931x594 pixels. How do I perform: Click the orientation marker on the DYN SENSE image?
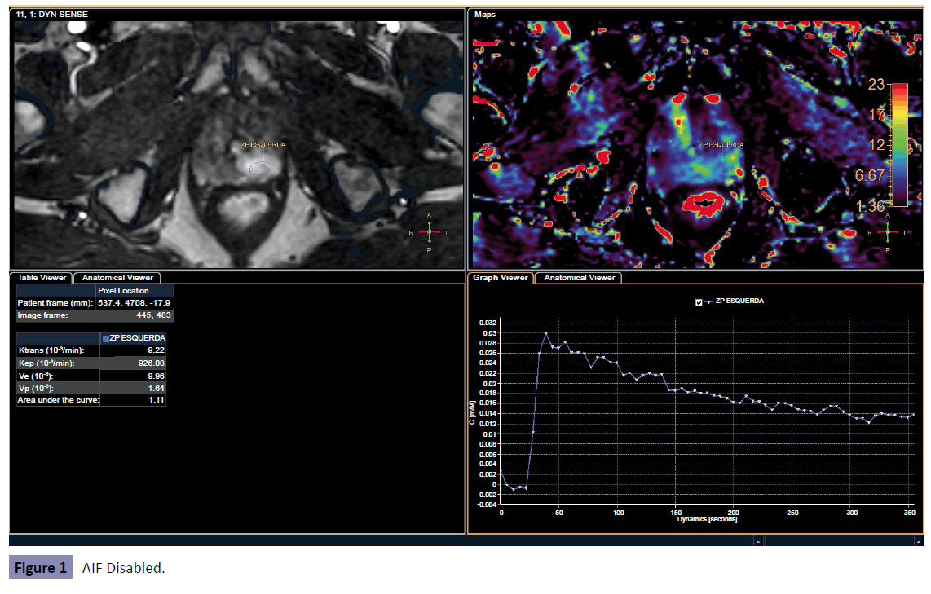coord(430,232)
